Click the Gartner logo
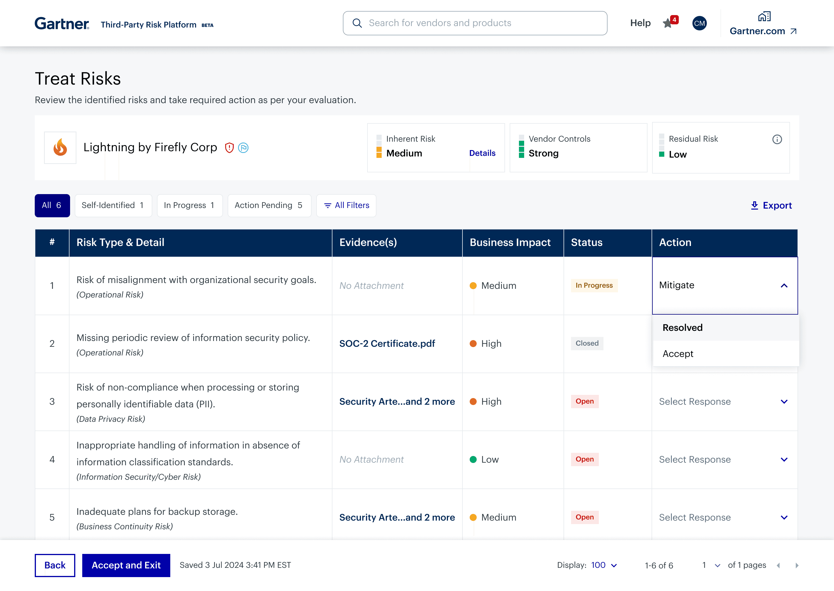Screen dimensions: 834x591 (62, 24)
